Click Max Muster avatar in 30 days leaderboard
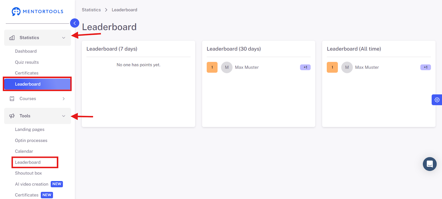442x199 pixels. pyautogui.click(x=227, y=67)
